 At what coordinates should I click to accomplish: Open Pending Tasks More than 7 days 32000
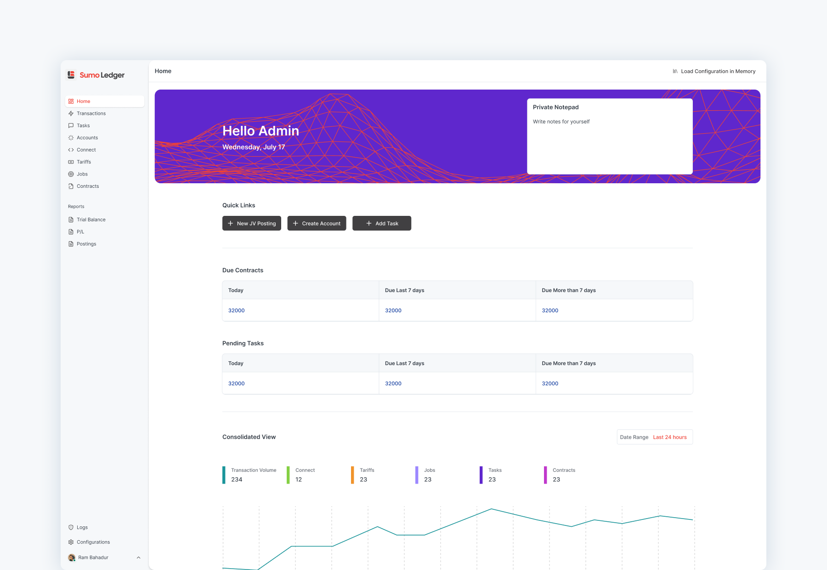[550, 384]
